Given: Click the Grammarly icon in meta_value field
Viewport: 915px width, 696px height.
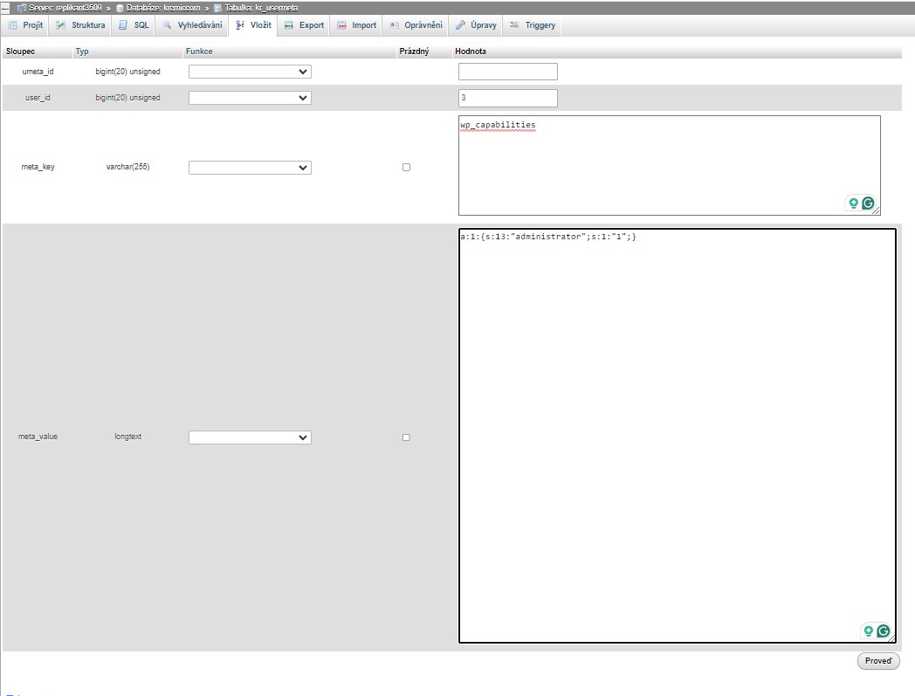Looking at the screenshot, I should click(883, 631).
